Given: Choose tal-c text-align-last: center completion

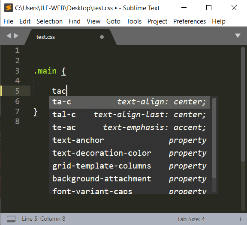Looking at the screenshot, I should 130,115.
